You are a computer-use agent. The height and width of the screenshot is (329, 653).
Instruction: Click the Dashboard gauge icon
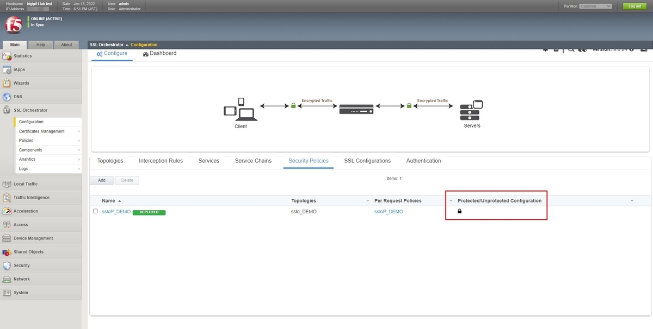145,54
